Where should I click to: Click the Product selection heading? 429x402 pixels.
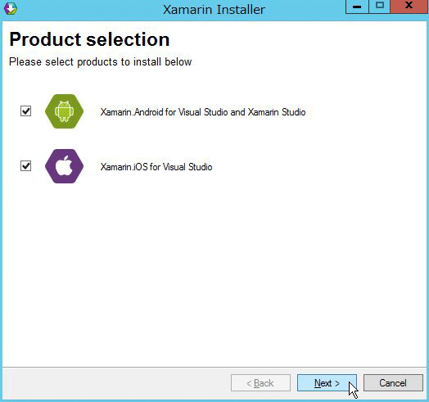coord(89,39)
